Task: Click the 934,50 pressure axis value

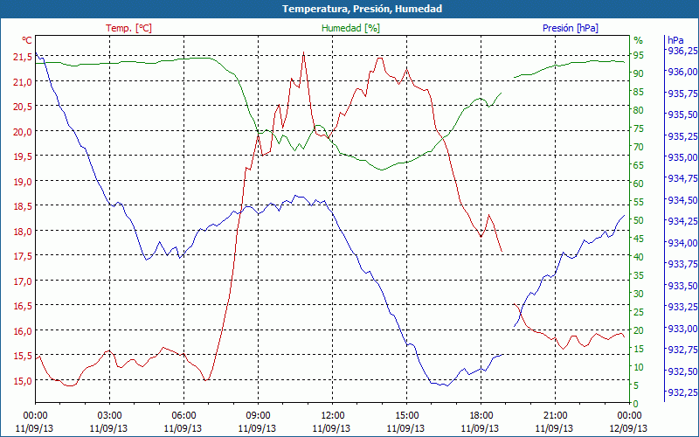Action: [x=682, y=200]
